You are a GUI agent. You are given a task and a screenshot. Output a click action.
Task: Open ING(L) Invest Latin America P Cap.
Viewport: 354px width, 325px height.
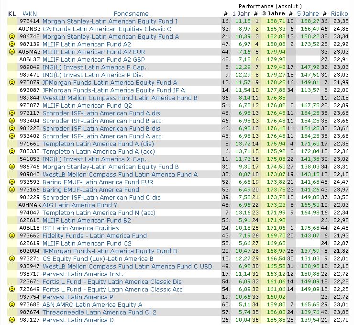point(94,67)
